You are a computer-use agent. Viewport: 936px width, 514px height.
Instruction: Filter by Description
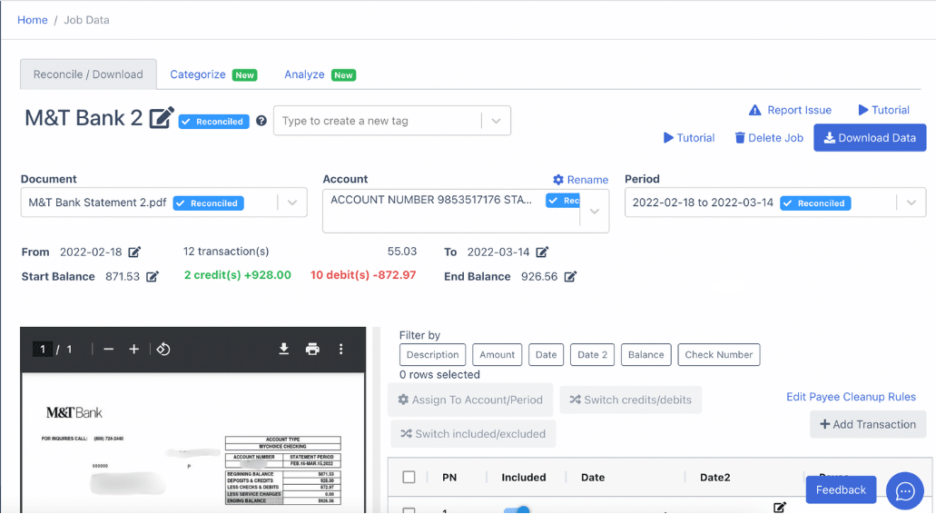click(433, 354)
